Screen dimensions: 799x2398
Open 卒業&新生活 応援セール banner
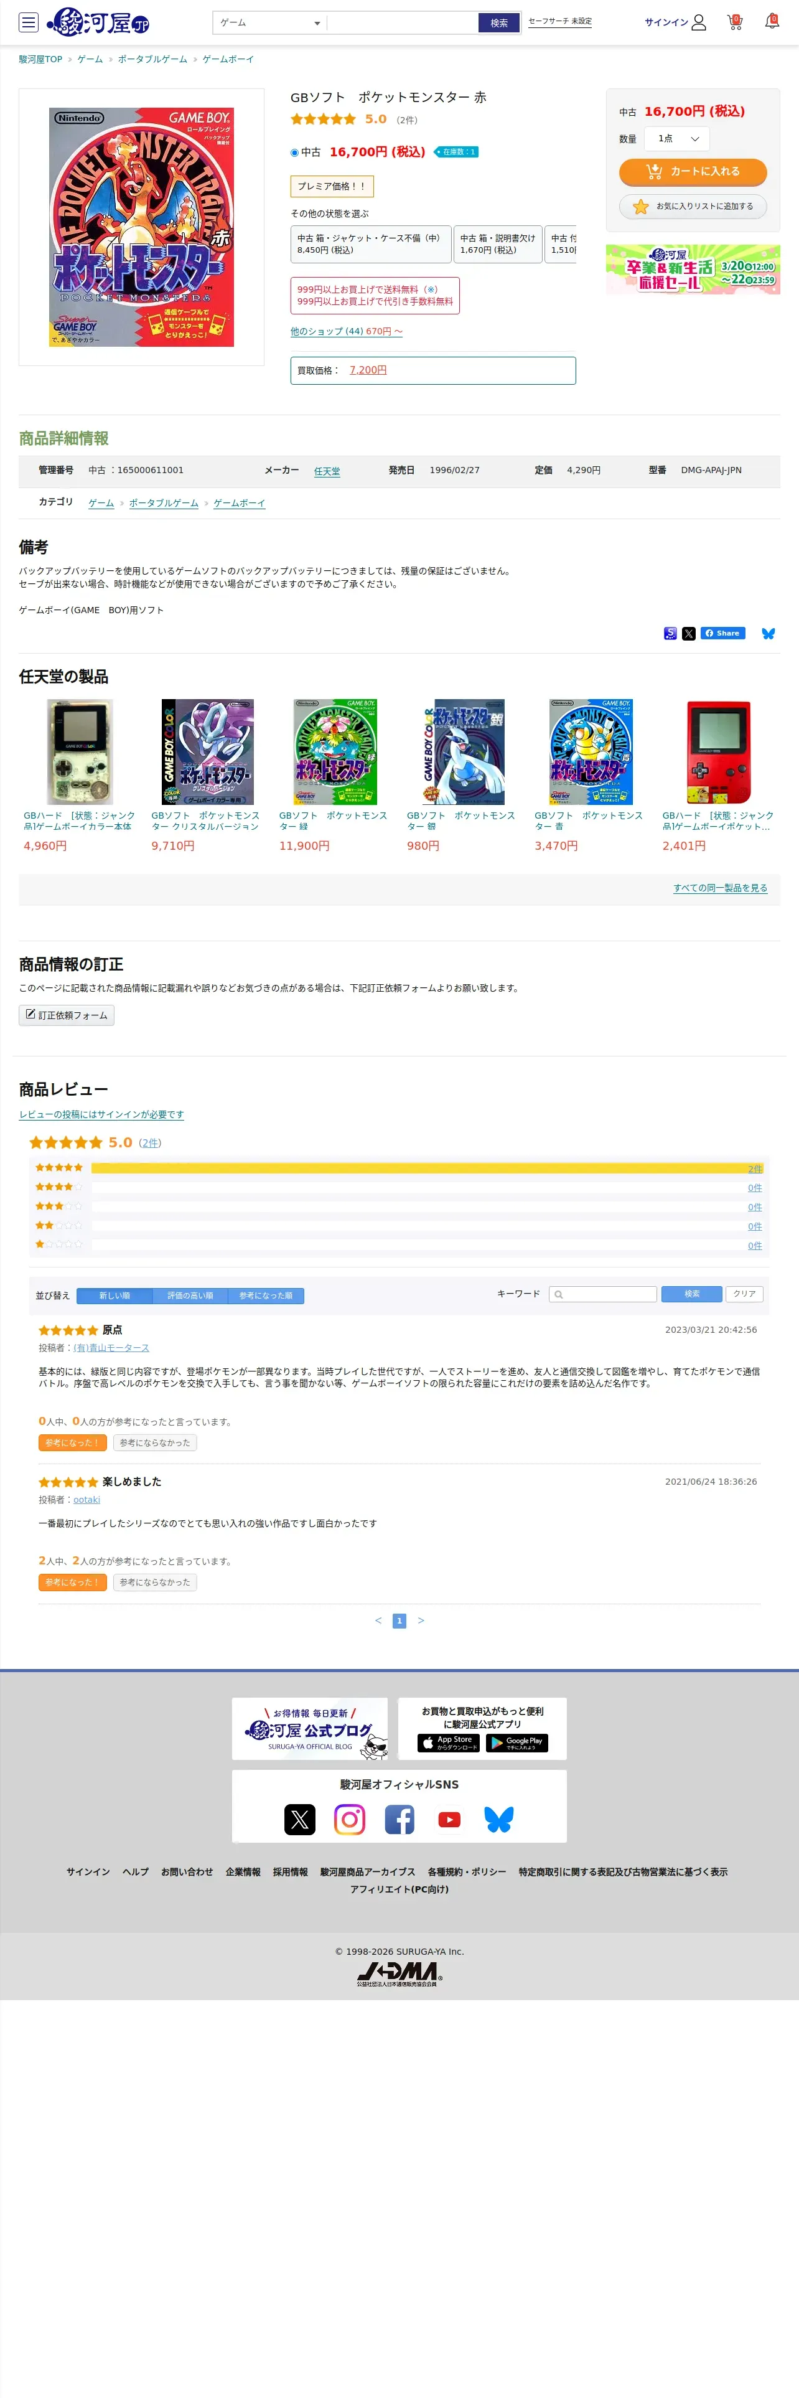coord(693,269)
